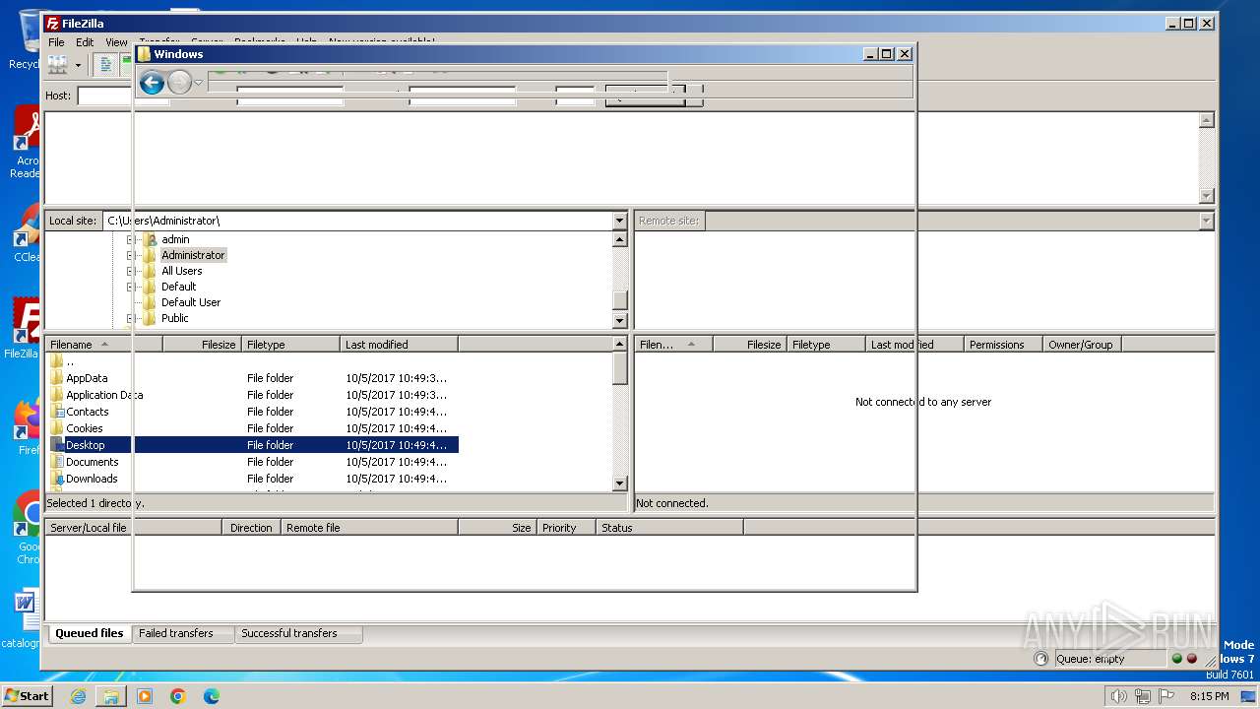Select the Default User folder in tree
The height and width of the screenshot is (709, 1260).
click(191, 302)
